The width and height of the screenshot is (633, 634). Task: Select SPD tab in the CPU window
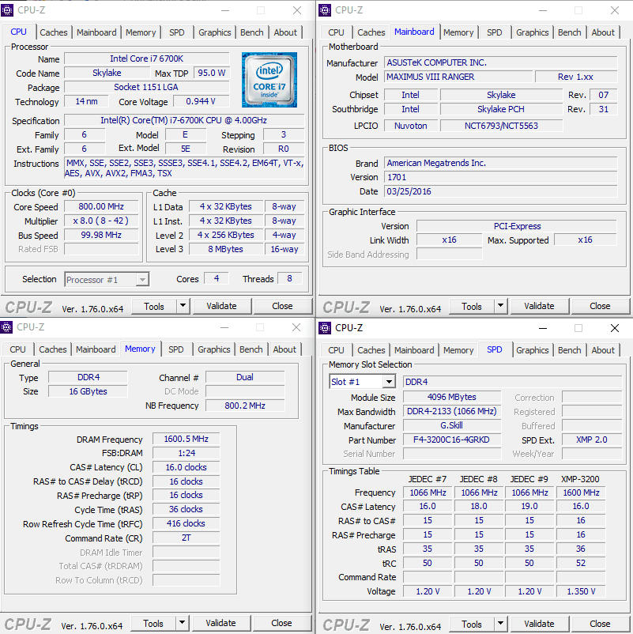pos(177,32)
